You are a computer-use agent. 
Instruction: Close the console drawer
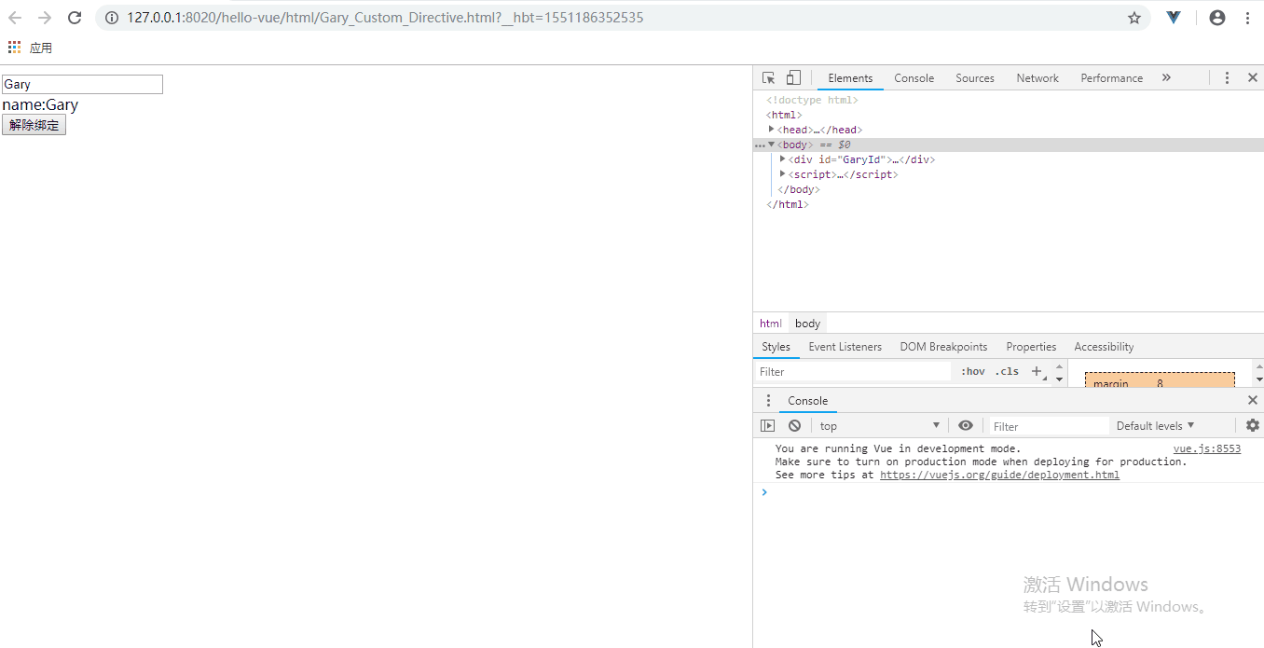tap(1253, 400)
